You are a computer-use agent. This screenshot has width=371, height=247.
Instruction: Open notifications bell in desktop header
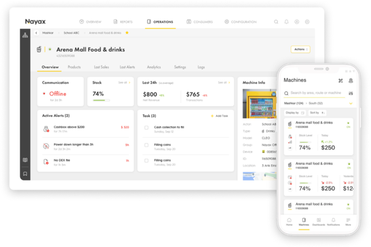click(x=287, y=22)
